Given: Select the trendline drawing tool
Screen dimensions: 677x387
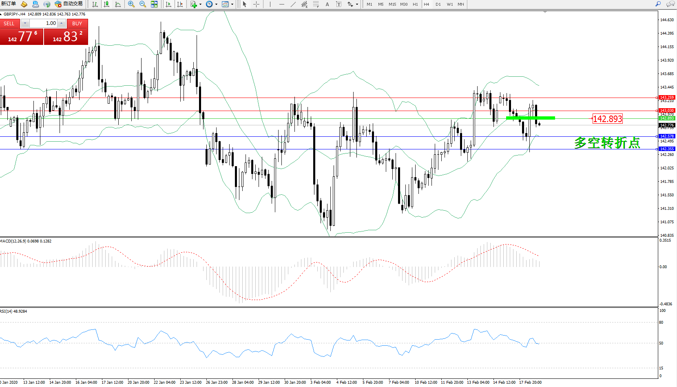Looking at the screenshot, I should (x=293, y=4).
